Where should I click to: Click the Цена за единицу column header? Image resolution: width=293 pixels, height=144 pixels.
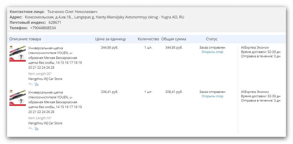pos(110,39)
